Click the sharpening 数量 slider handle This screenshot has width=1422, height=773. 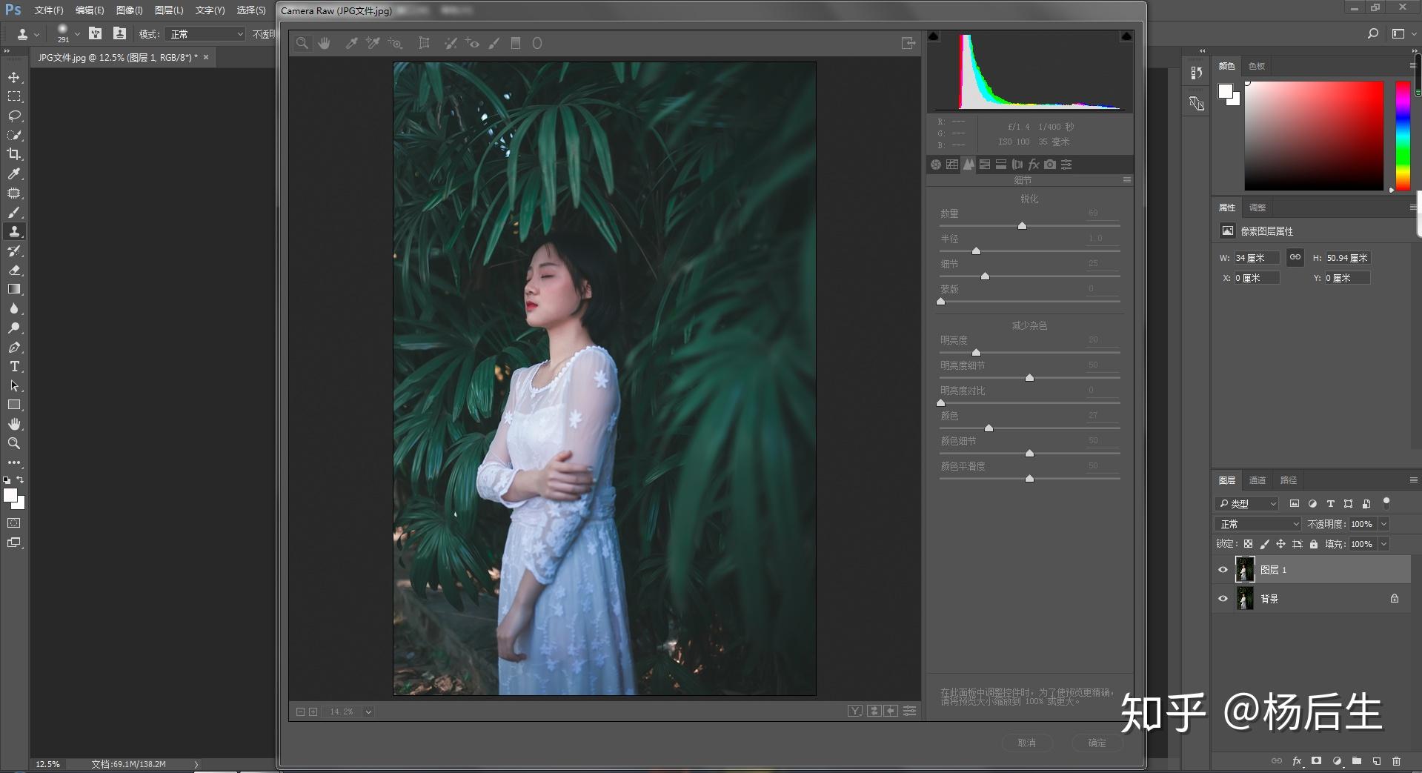click(x=1022, y=226)
